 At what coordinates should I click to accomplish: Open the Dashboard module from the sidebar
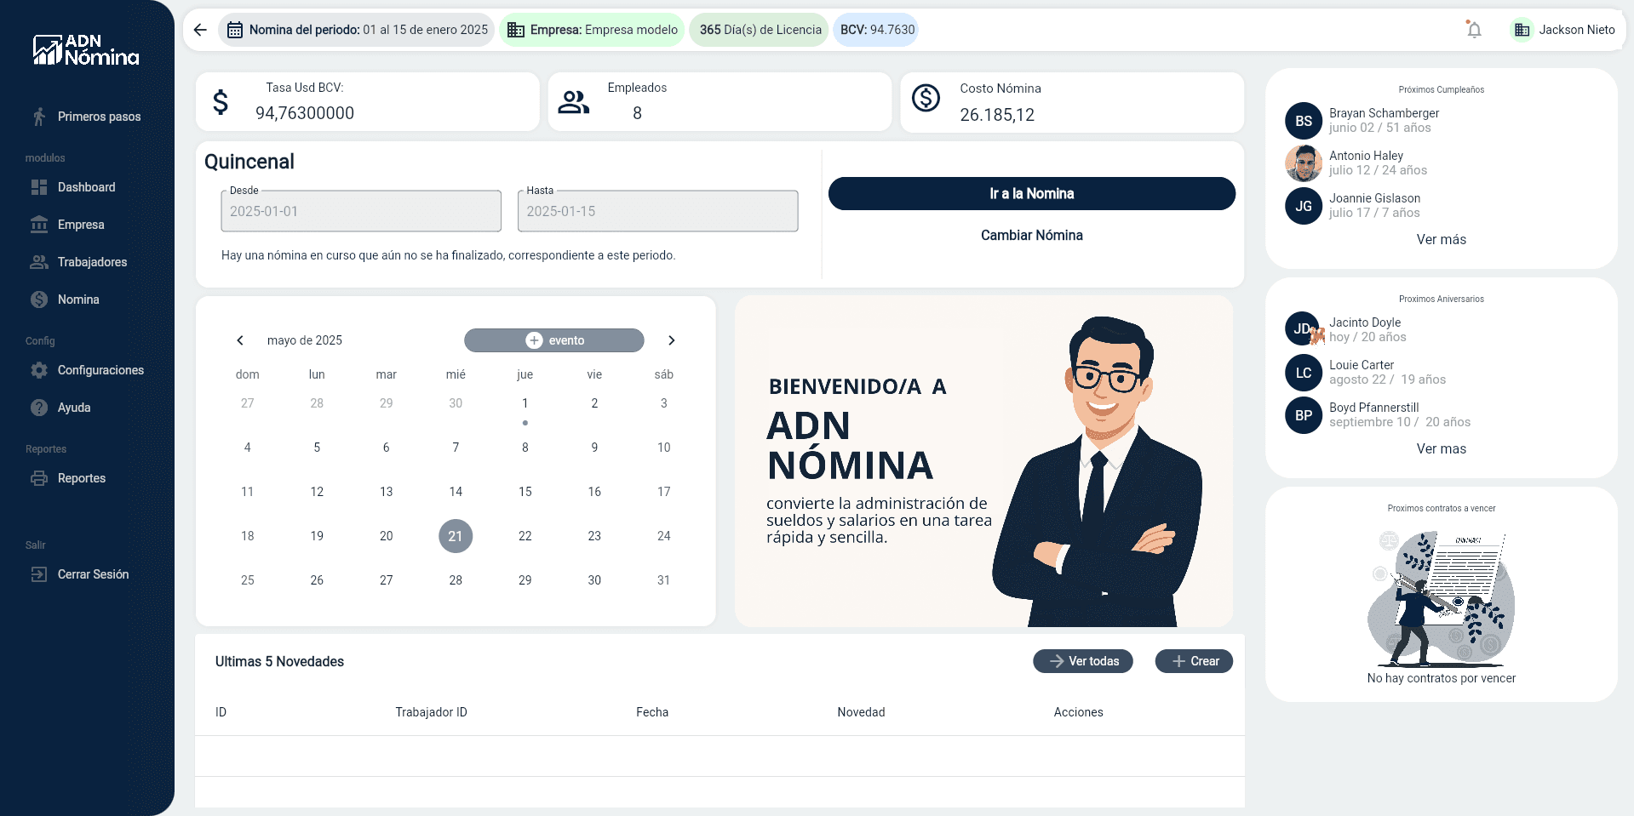(85, 187)
